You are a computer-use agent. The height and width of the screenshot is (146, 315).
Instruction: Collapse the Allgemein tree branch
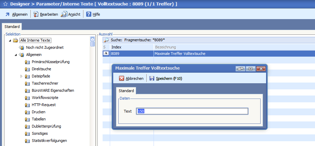[16, 55]
